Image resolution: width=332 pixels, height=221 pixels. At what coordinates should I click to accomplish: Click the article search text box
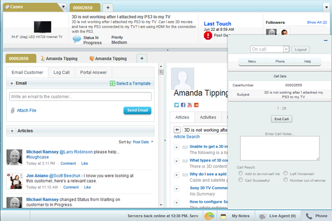coord(205,130)
